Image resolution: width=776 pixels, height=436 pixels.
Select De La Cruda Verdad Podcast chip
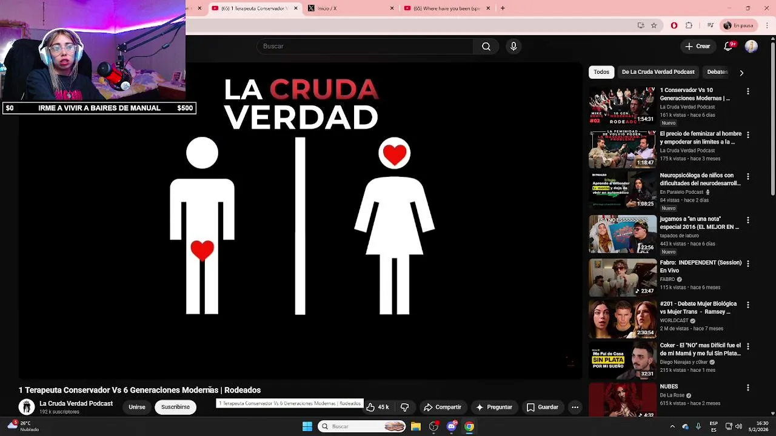[x=658, y=72]
